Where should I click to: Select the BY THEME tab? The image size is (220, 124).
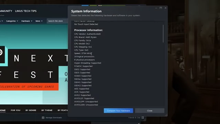pos(47,110)
